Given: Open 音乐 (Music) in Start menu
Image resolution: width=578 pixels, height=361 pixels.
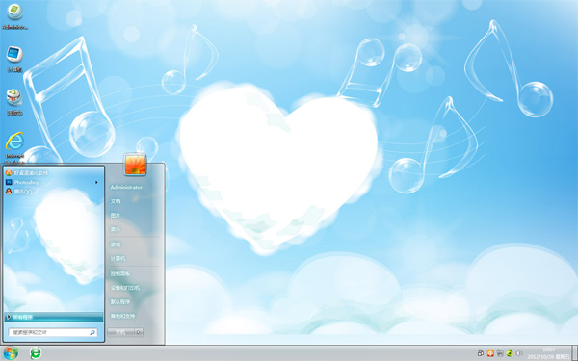Looking at the screenshot, I should pos(116,229).
